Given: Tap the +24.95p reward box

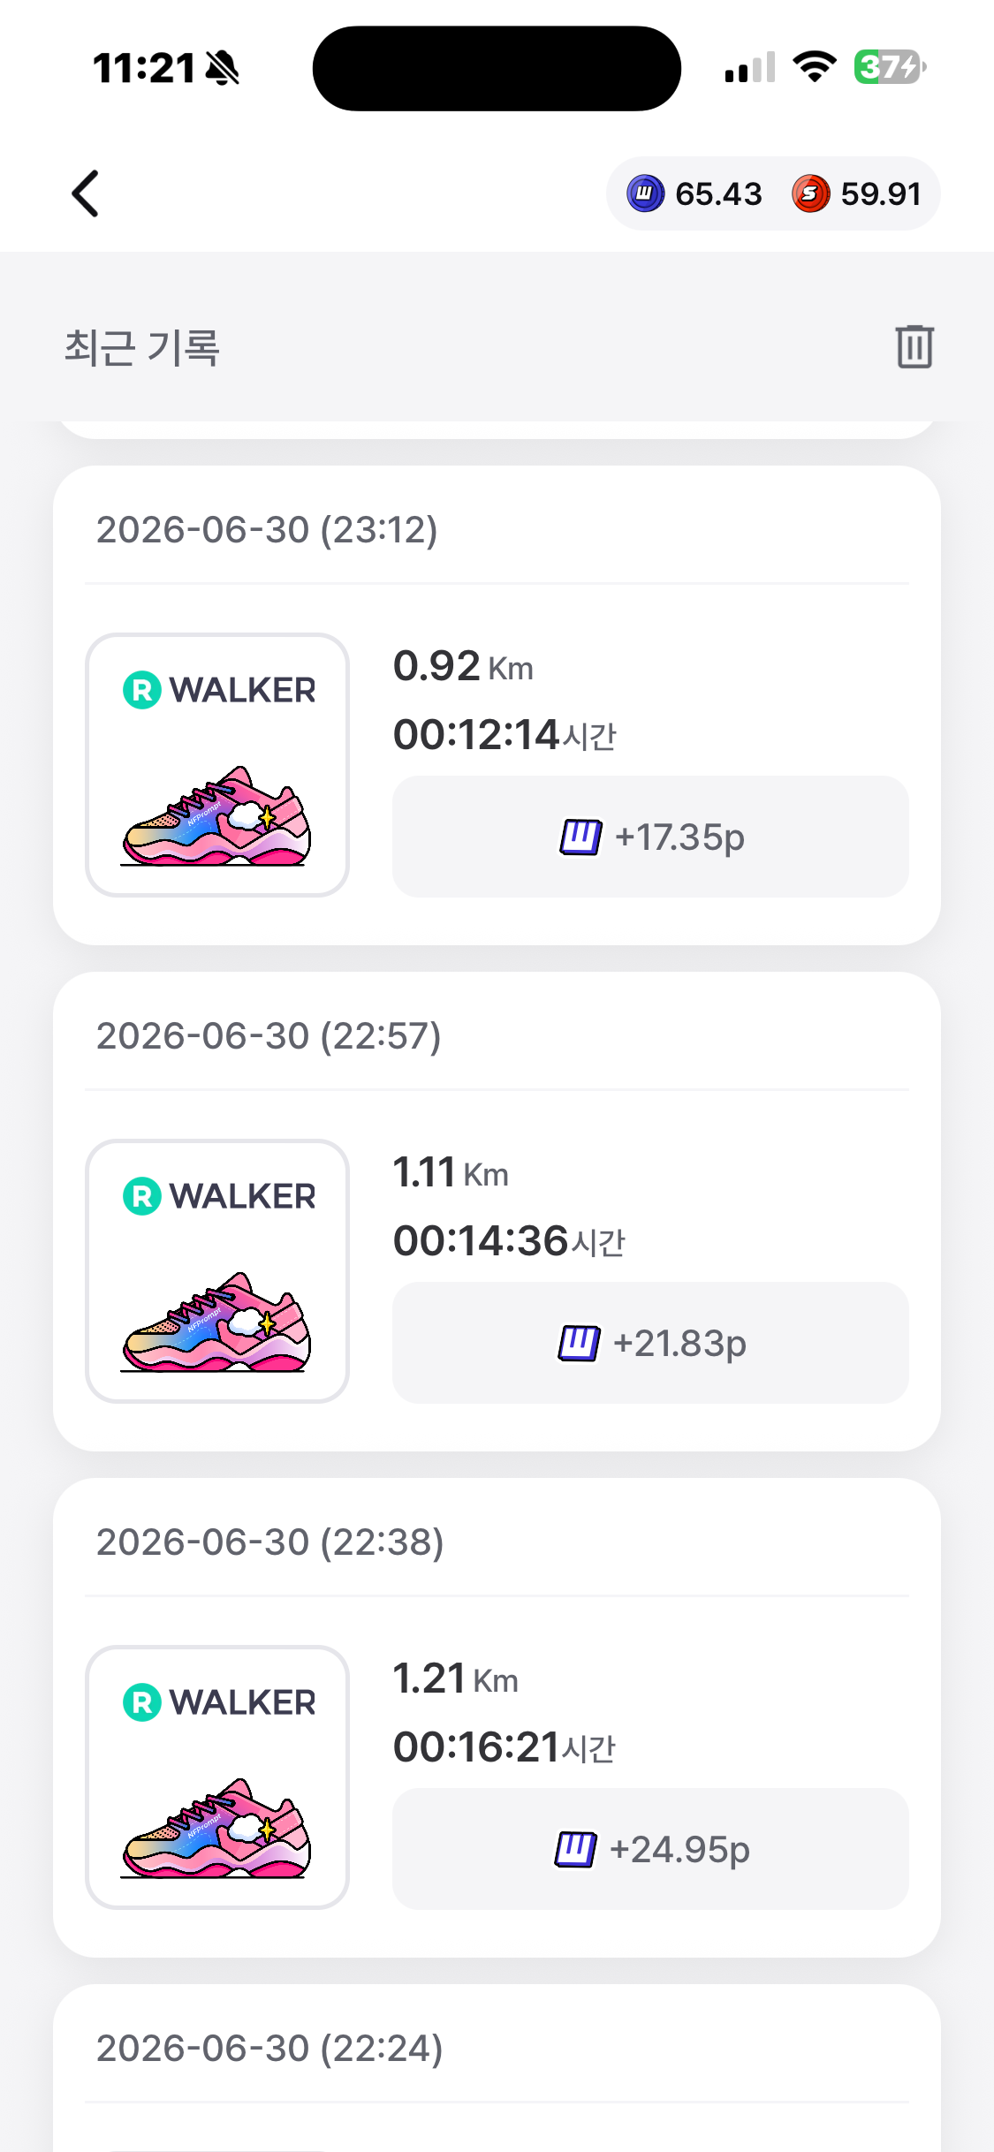Looking at the screenshot, I should point(650,1849).
